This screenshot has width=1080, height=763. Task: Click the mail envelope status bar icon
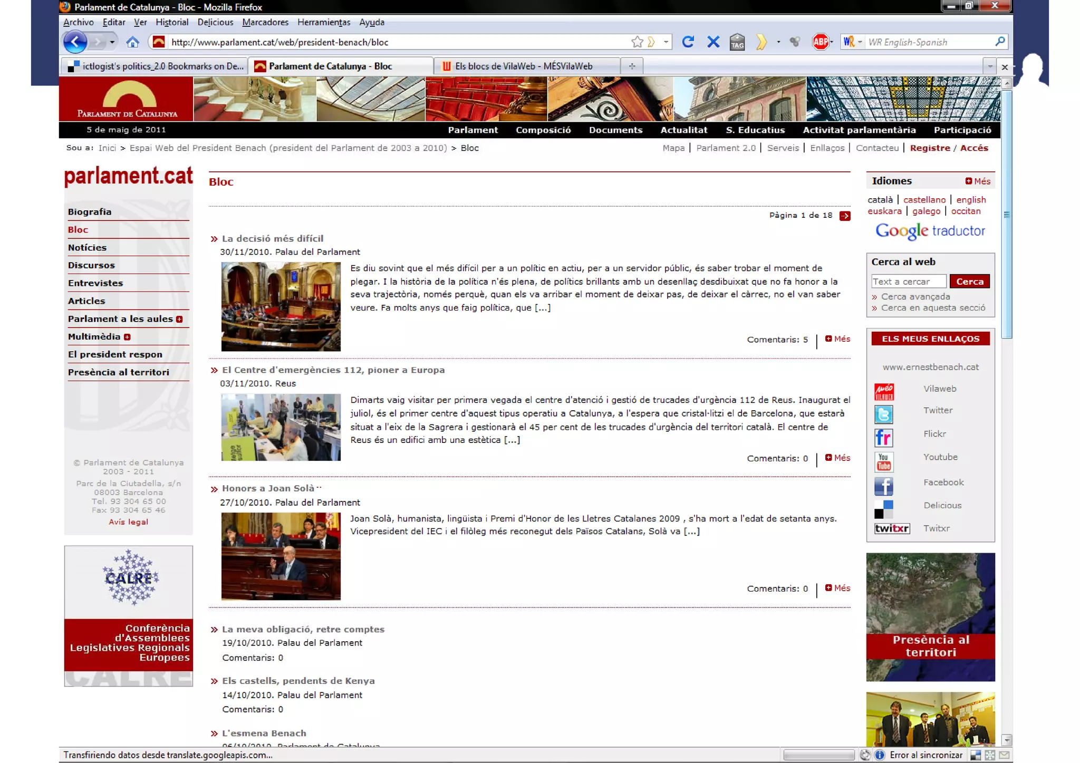1004,755
